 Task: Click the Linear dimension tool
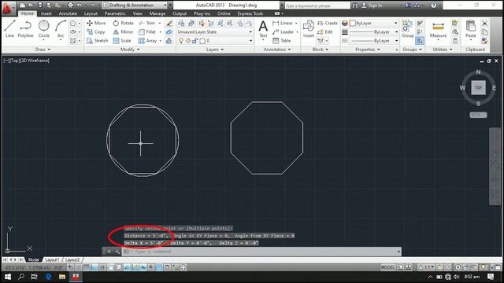pos(283,23)
